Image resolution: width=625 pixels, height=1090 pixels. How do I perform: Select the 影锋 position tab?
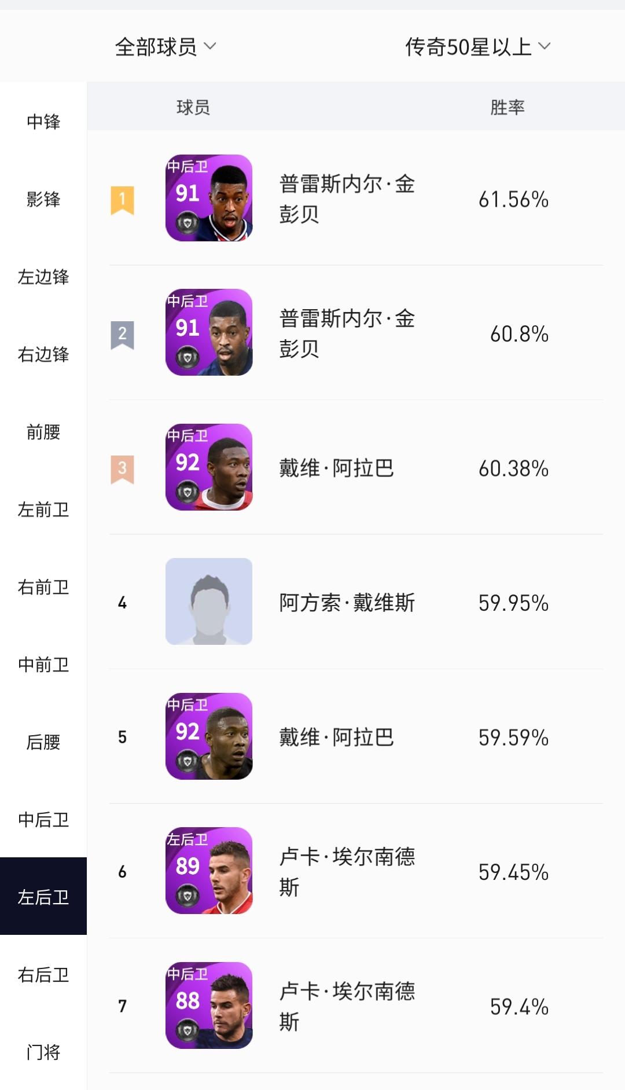click(x=43, y=199)
